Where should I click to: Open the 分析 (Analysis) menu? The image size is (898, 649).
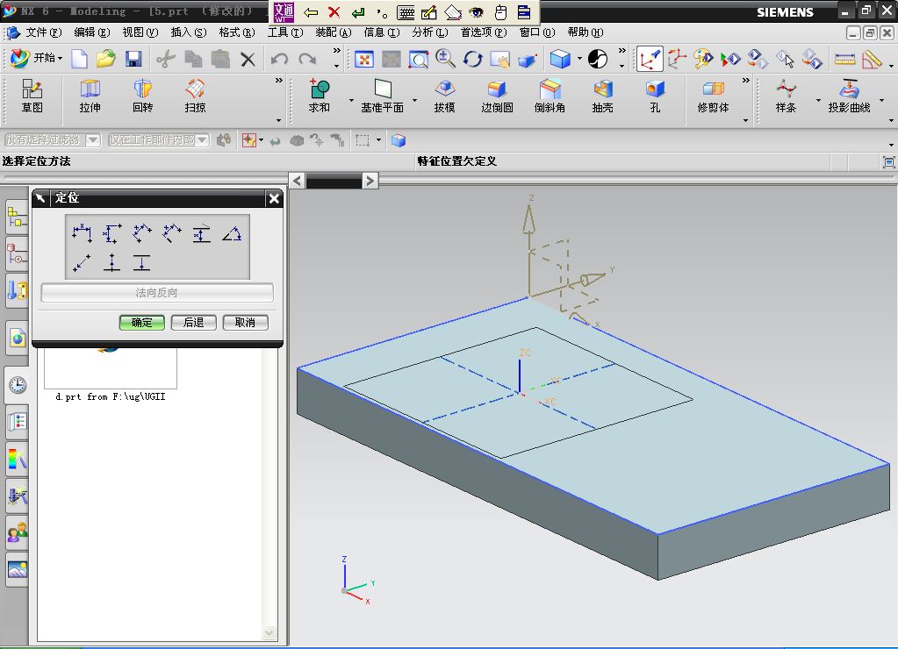[429, 32]
